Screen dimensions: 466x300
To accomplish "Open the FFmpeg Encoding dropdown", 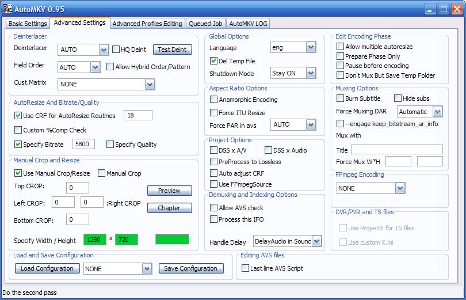I will tap(400, 188).
